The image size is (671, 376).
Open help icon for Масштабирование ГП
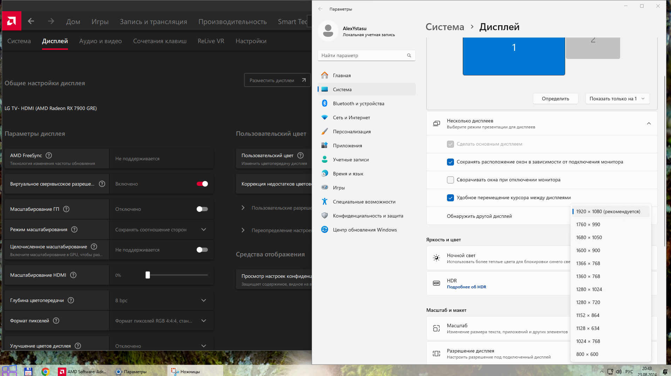66,209
